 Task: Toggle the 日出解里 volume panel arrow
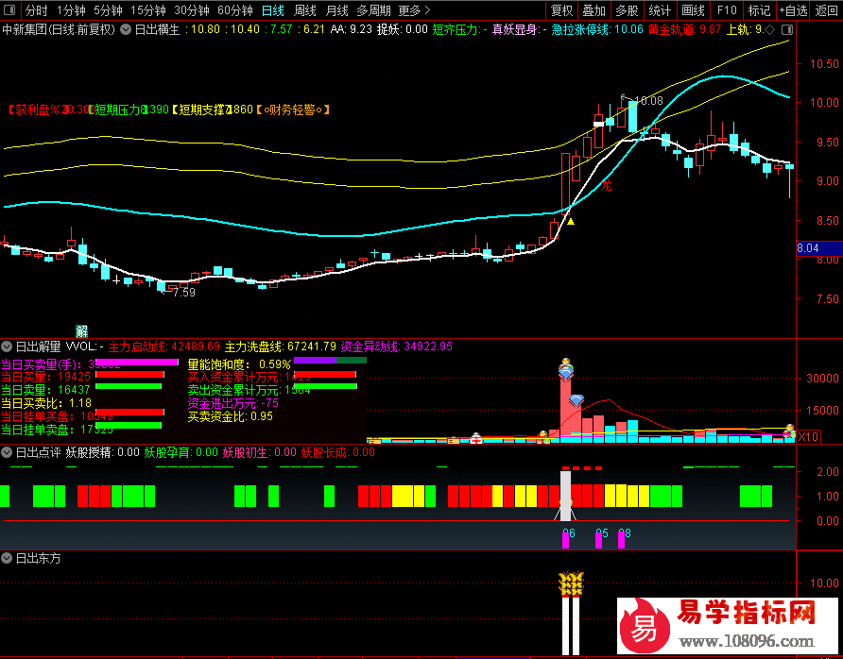tap(8, 346)
